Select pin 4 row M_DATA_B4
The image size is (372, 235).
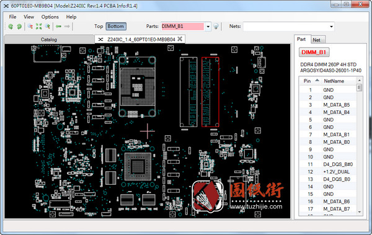tap(327, 112)
